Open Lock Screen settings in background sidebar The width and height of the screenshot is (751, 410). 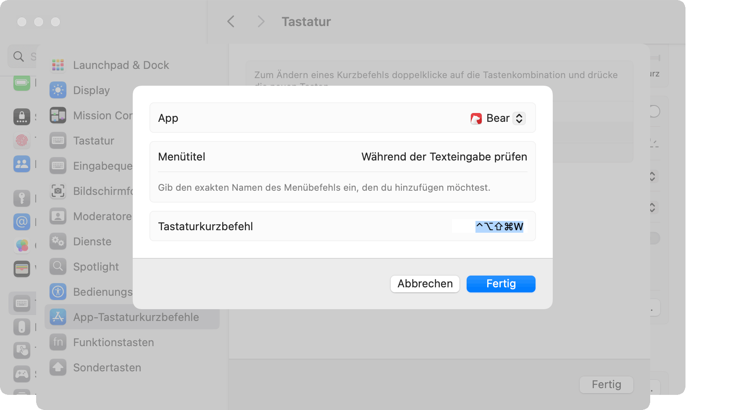[22, 116]
